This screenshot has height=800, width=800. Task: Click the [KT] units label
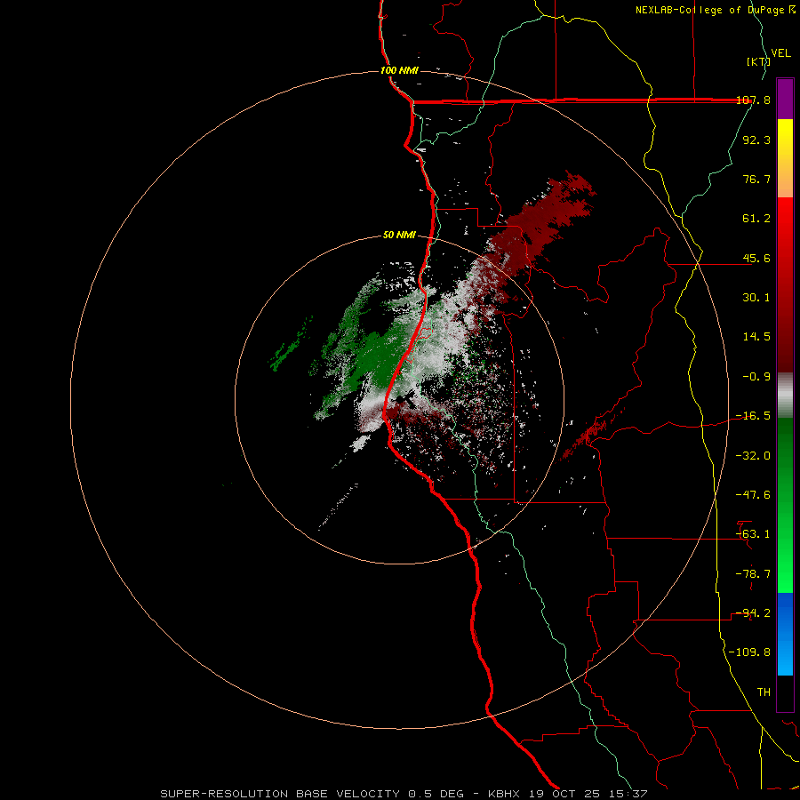pyautogui.click(x=758, y=61)
